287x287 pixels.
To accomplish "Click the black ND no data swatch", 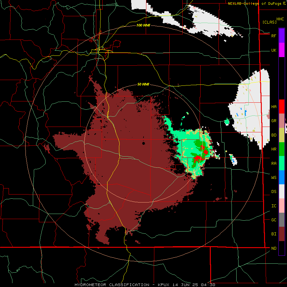I will pos(282,248).
